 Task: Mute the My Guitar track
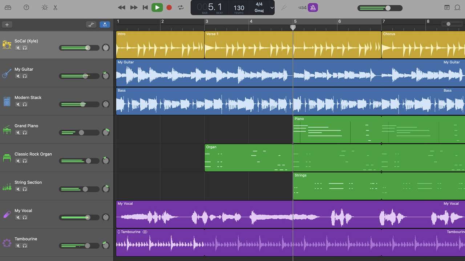click(x=18, y=76)
